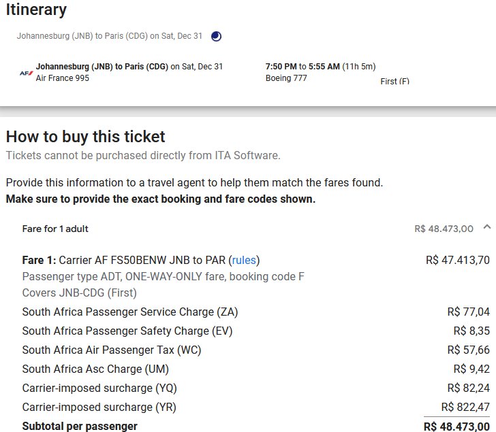Click the R$ 8,35 amount
The width and height of the screenshot is (496, 432).
(x=471, y=331)
